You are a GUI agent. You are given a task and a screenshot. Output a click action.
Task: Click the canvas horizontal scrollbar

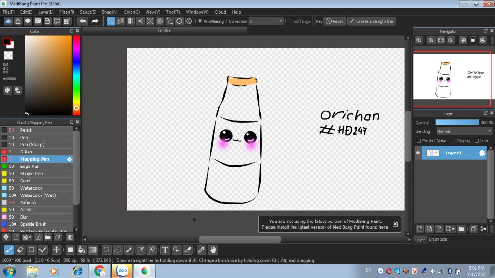click(240, 239)
